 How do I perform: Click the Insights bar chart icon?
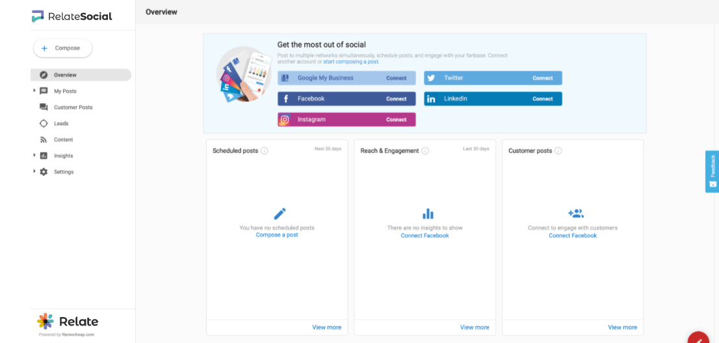[44, 156]
